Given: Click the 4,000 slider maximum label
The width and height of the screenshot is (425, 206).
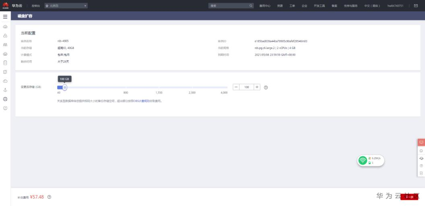Looking at the screenshot, I should (x=224, y=93).
